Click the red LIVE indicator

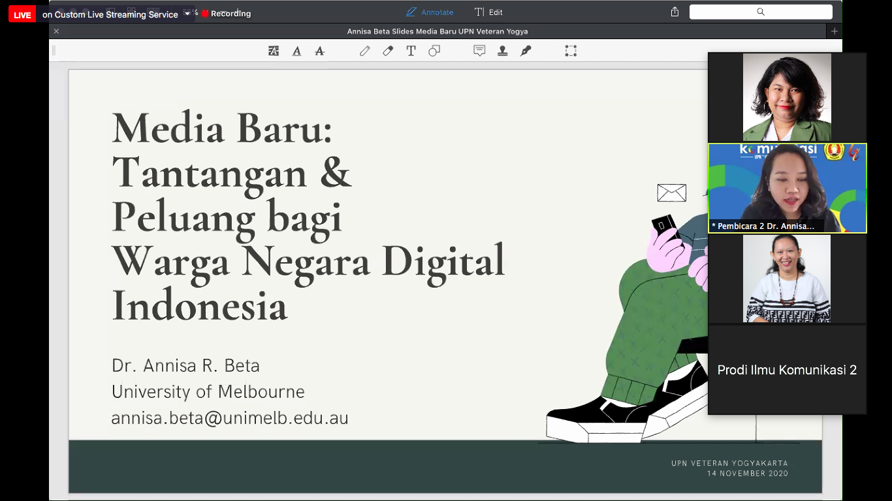(22, 14)
